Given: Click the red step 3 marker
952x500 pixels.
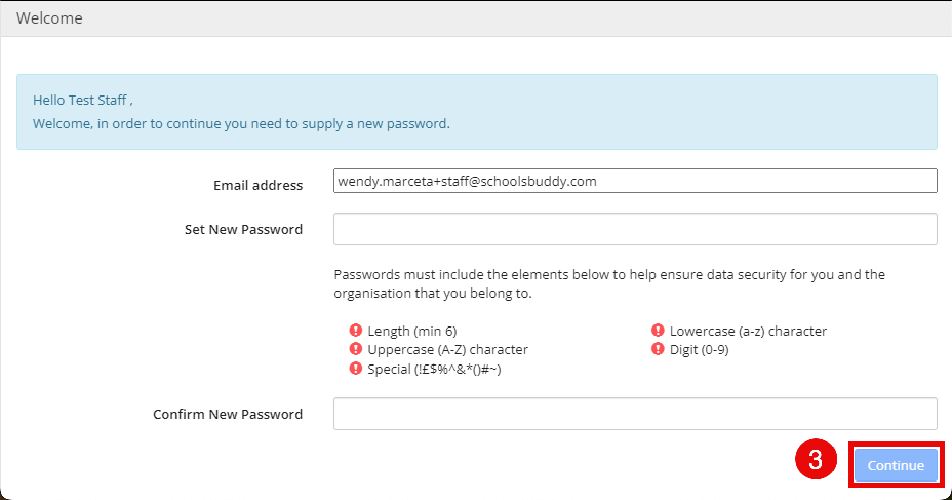Looking at the screenshot, I should (816, 459).
